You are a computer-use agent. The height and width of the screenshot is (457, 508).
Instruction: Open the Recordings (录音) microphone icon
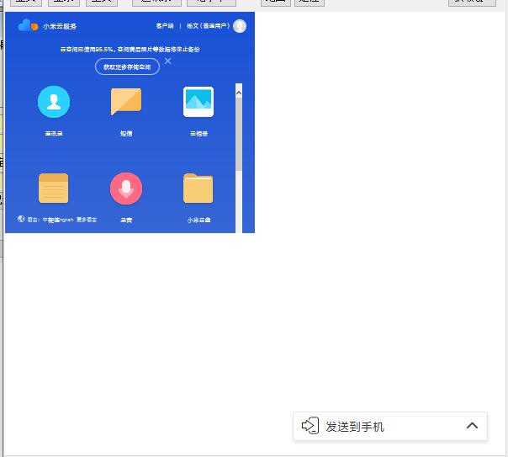126,189
